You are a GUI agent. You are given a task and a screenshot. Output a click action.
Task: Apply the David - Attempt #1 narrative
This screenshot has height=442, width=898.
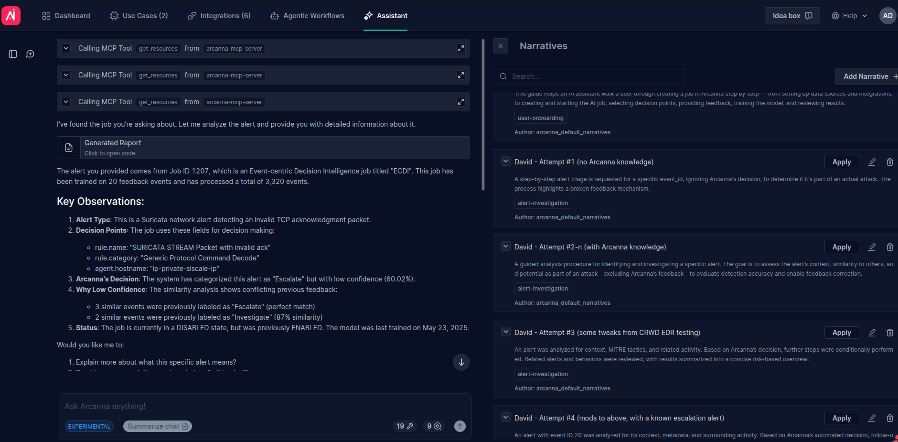[x=842, y=162]
